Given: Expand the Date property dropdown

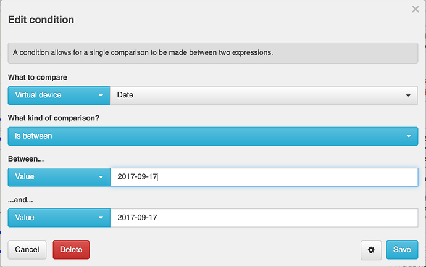Looking at the screenshot, I should coord(264,96).
